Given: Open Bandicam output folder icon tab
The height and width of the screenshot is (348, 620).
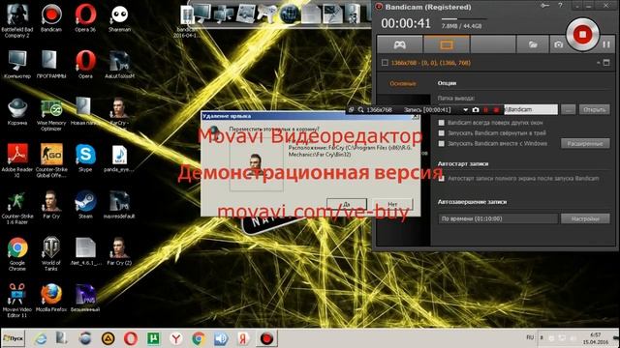Looking at the screenshot, I should tap(532, 44).
